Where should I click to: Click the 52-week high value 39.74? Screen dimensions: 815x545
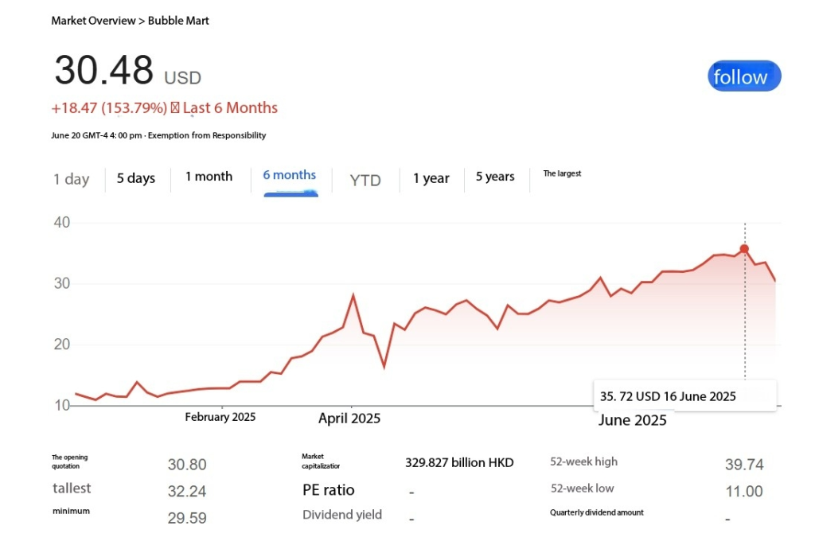(744, 465)
